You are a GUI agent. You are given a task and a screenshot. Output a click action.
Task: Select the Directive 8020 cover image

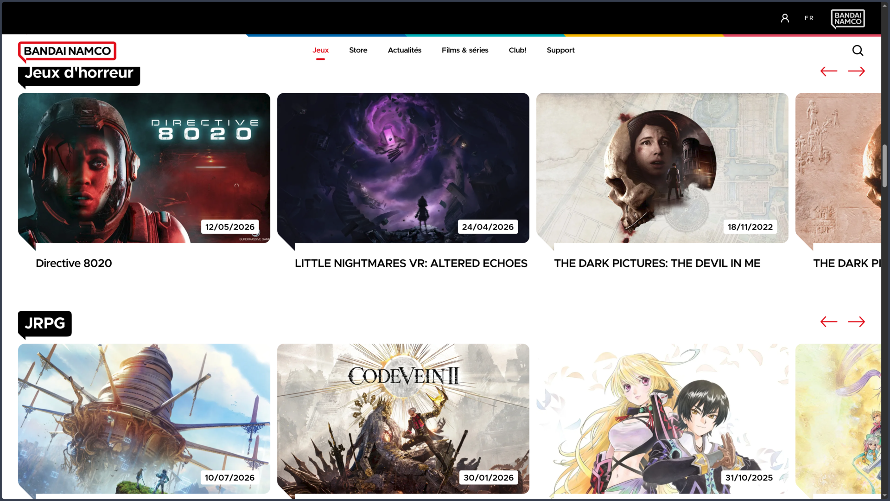click(144, 168)
